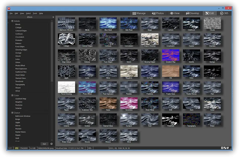Switch to Develop mode
The width and height of the screenshot is (239, 157).
(192, 13)
